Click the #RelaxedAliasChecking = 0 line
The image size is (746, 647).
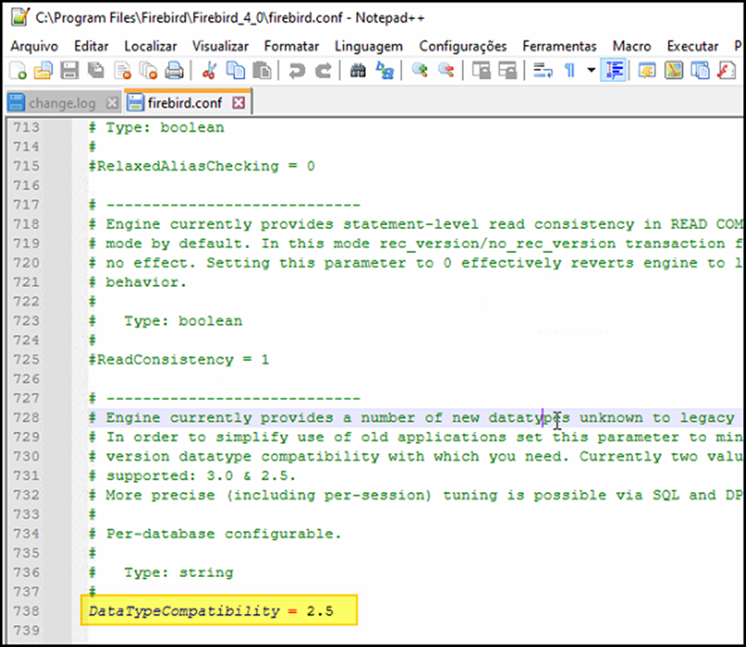coord(202,166)
